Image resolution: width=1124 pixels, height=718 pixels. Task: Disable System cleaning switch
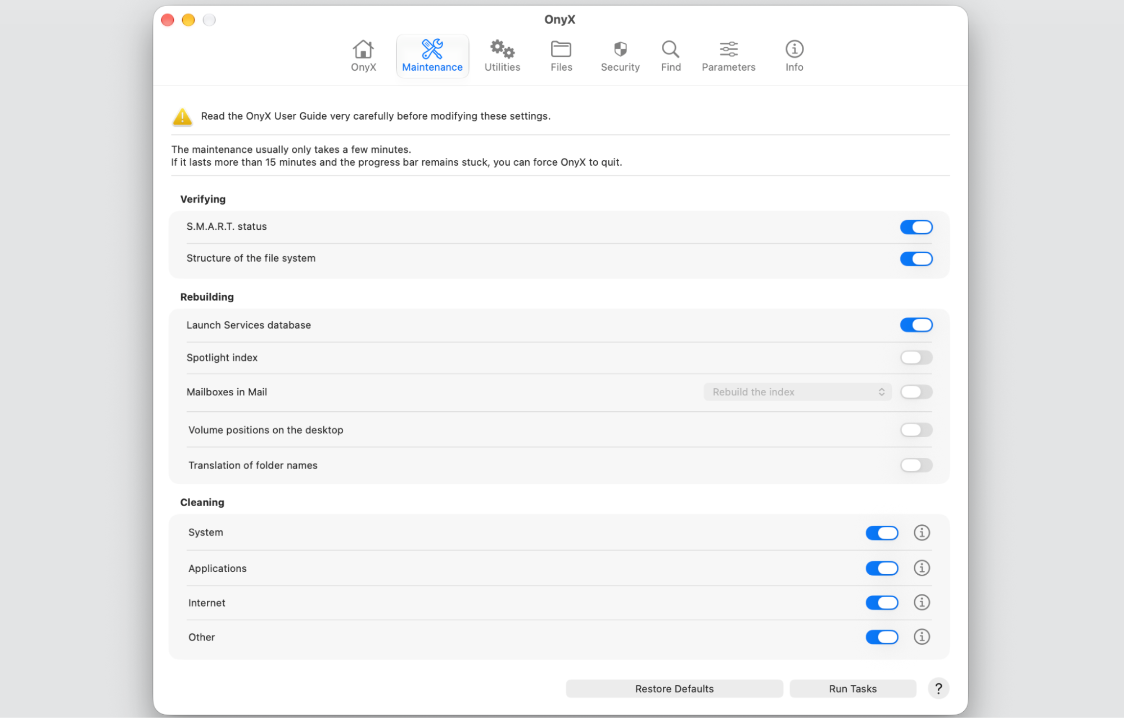[882, 533]
